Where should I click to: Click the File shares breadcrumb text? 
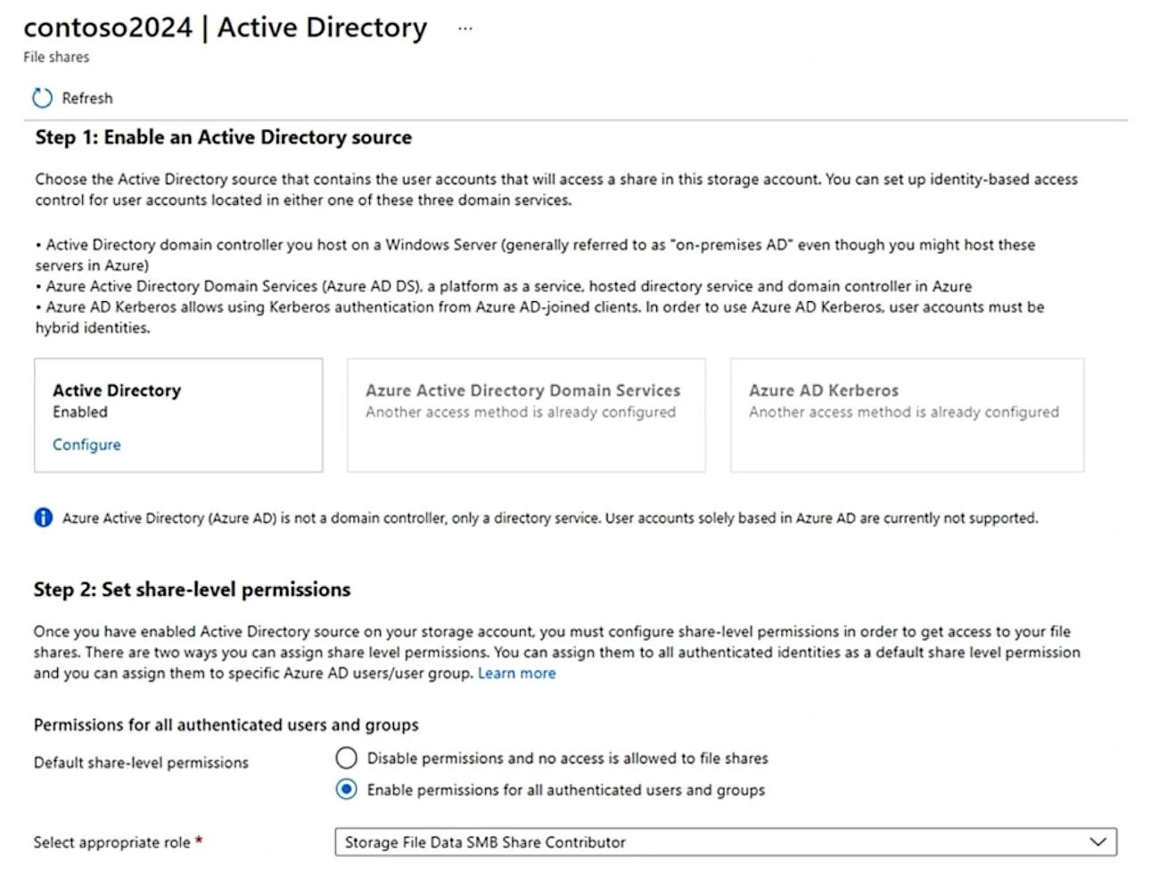(x=56, y=57)
